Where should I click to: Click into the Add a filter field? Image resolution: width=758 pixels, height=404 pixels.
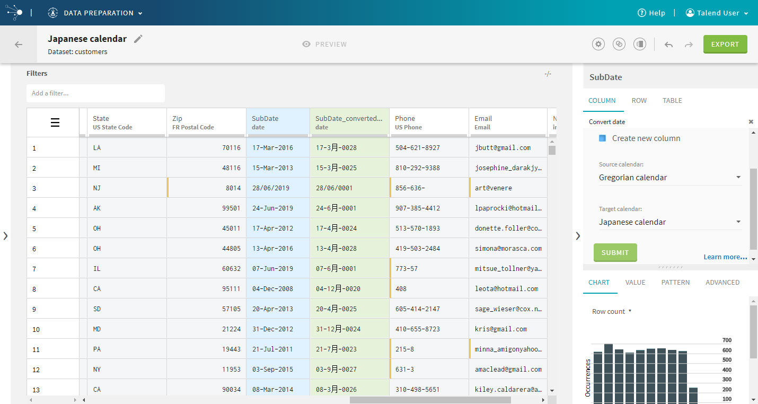click(95, 93)
